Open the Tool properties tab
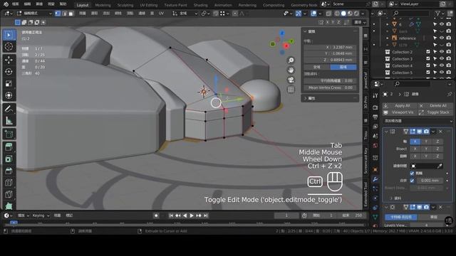The image size is (456, 256). coord(375,95)
